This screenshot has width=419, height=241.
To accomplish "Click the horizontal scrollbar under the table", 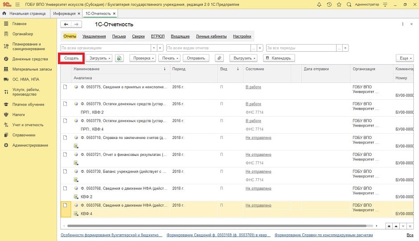I will pyautogui.click(x=214, y=226).
